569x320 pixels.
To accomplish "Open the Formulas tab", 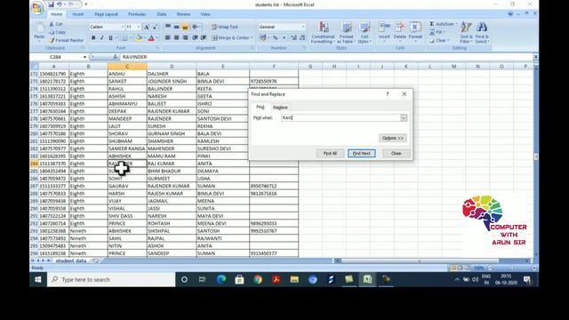I will 137,14.
